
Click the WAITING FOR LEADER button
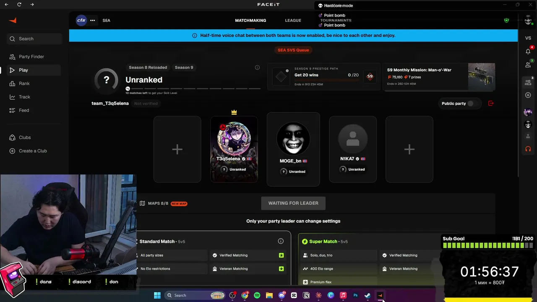tap(293, 203)
